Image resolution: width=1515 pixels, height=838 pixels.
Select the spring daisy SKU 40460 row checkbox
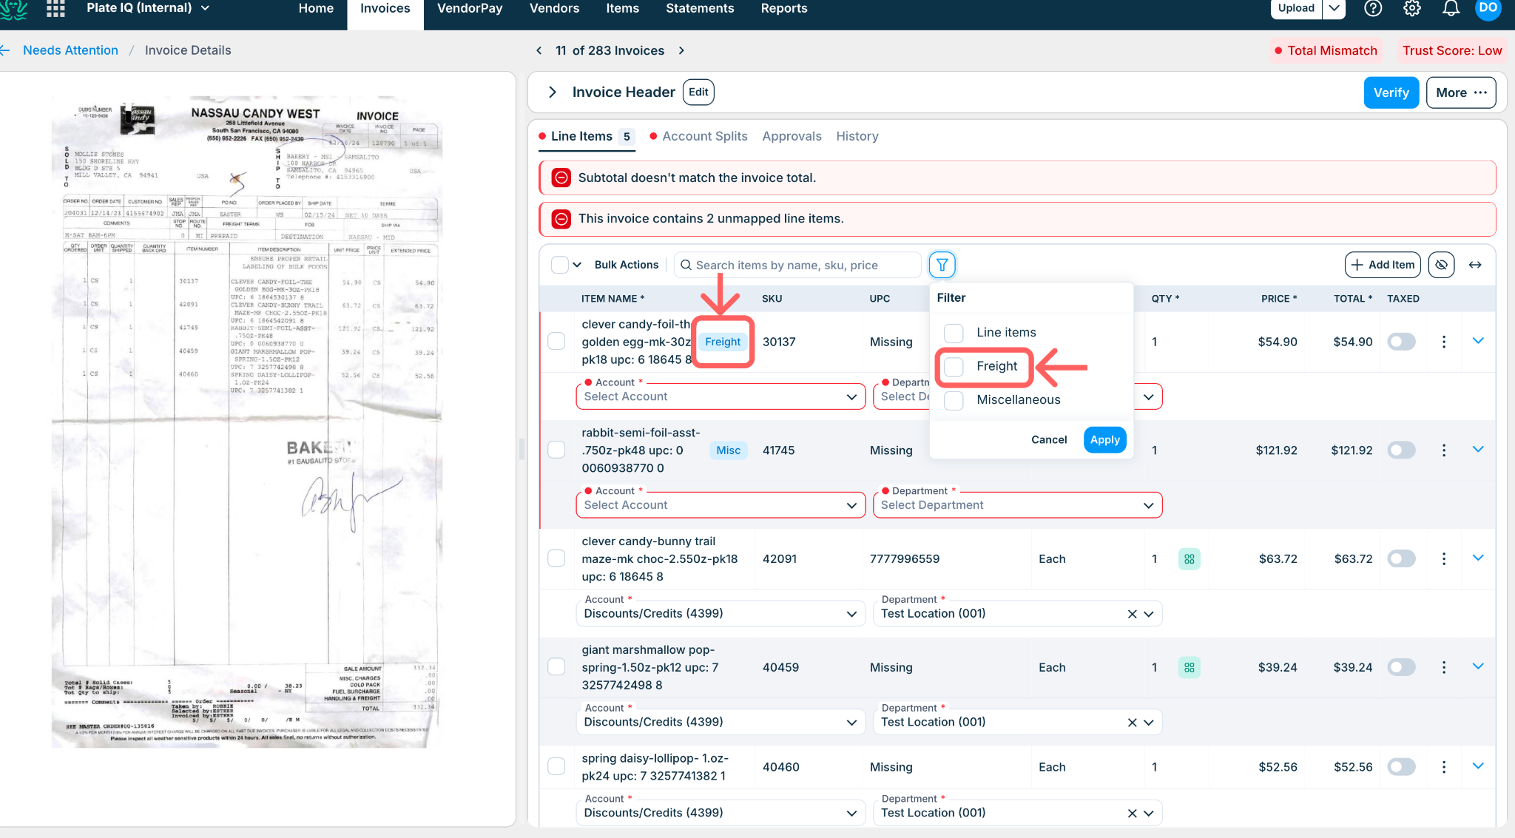pyautogui.click(x=556, y=767)
